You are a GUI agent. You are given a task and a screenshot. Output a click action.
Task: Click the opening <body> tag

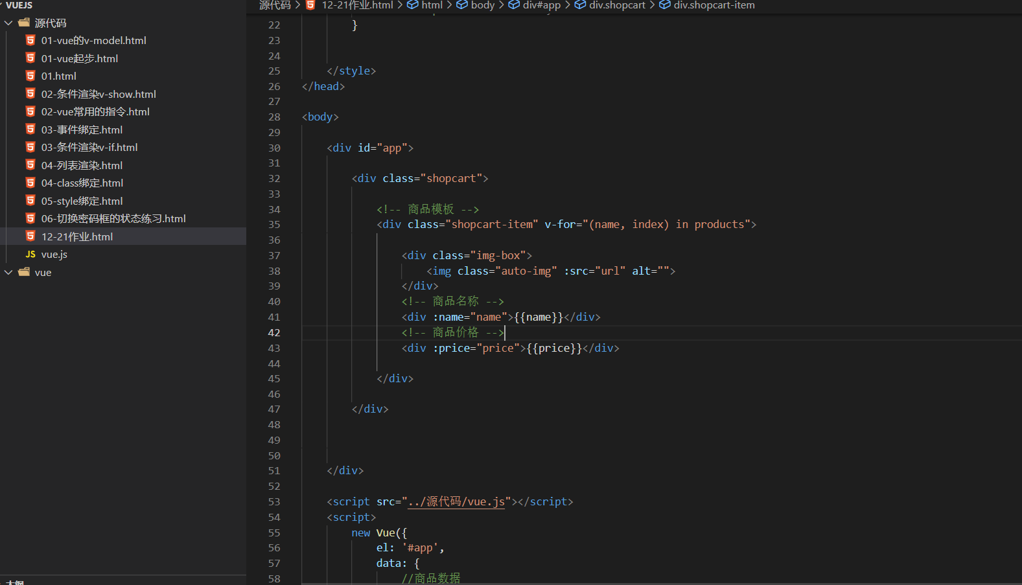[x=320, y=117]
